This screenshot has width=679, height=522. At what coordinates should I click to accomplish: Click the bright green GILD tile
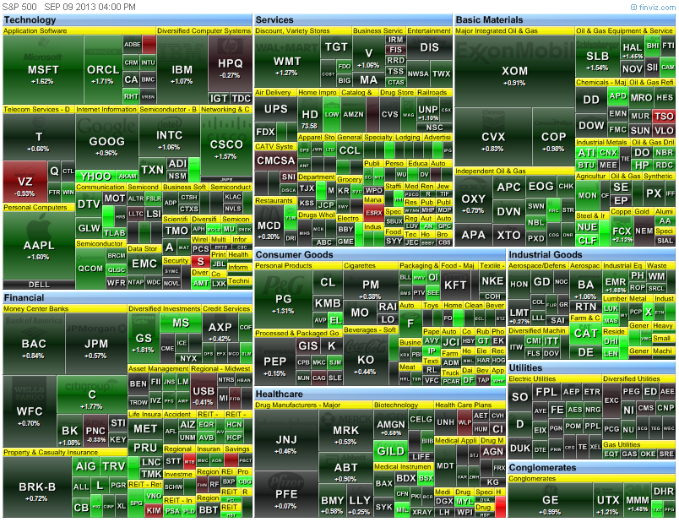coord(391,451)
